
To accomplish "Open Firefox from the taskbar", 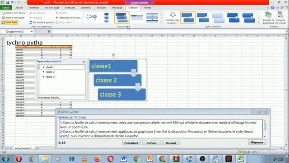I will tap(97, 159).
